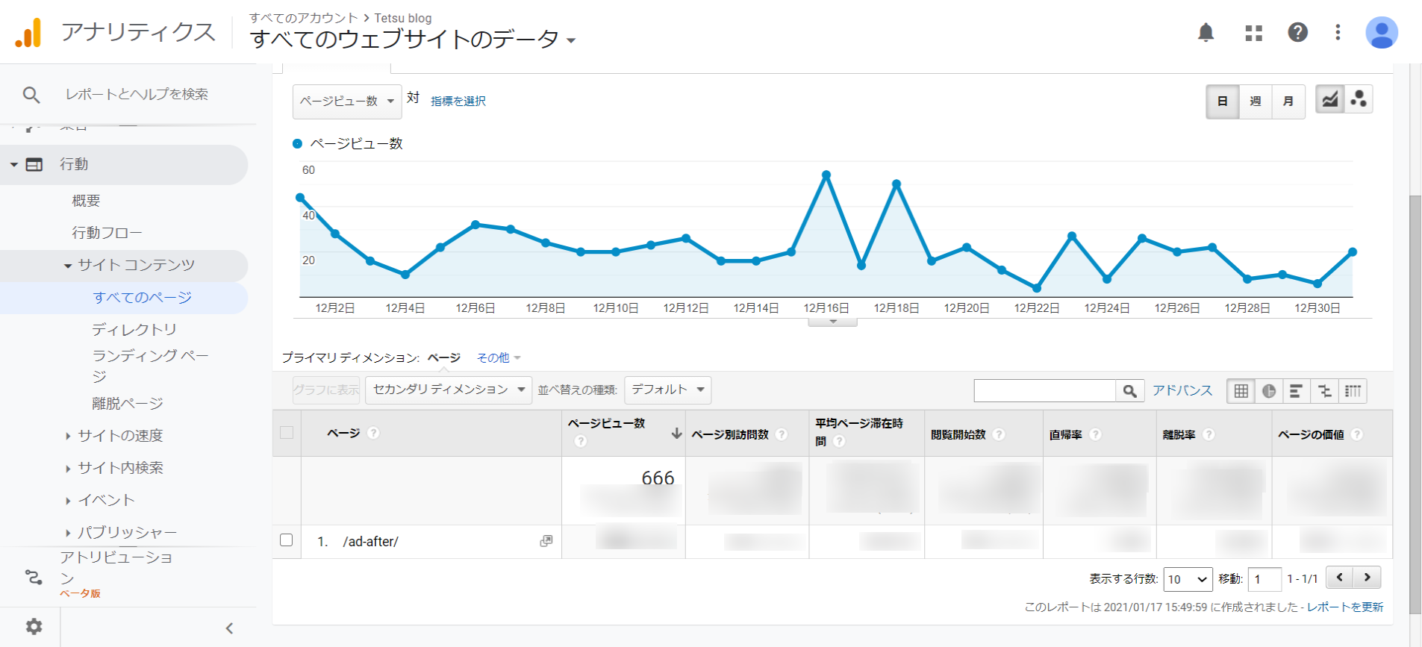Tick the checkbox for /ad-after/ row
The height and width of the screenshot is (647, 1422).
(x=287, y=540)
